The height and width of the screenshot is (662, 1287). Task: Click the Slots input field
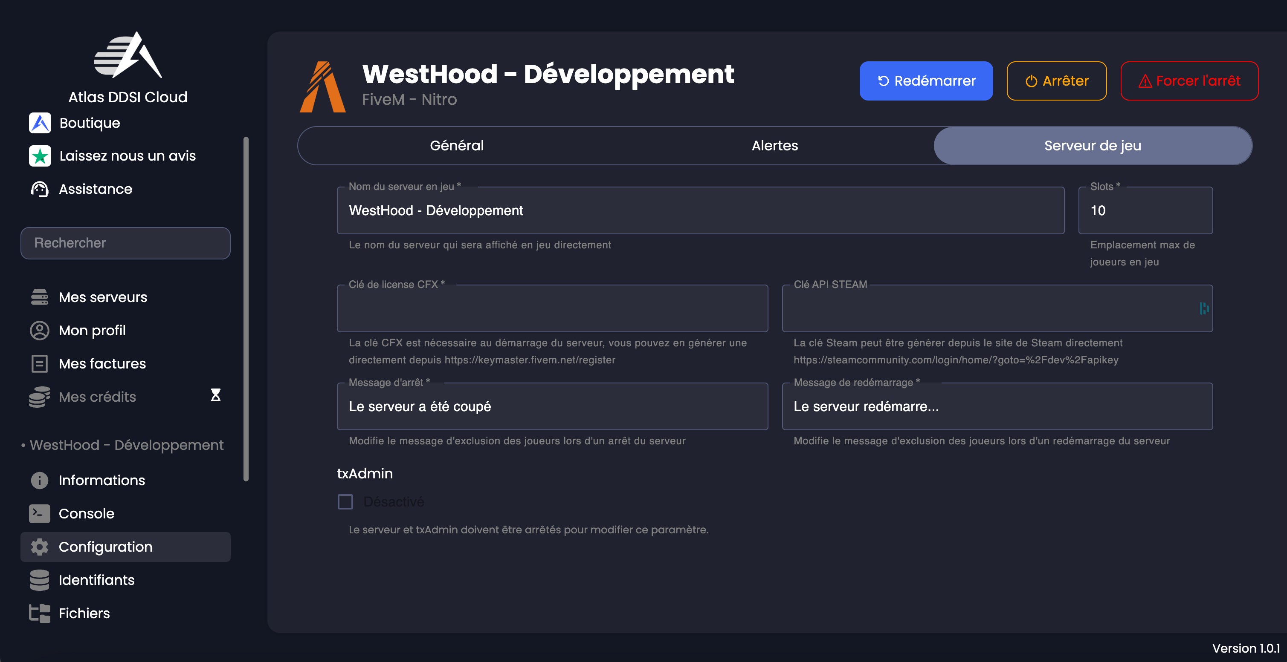click(x=1145, y=211)
